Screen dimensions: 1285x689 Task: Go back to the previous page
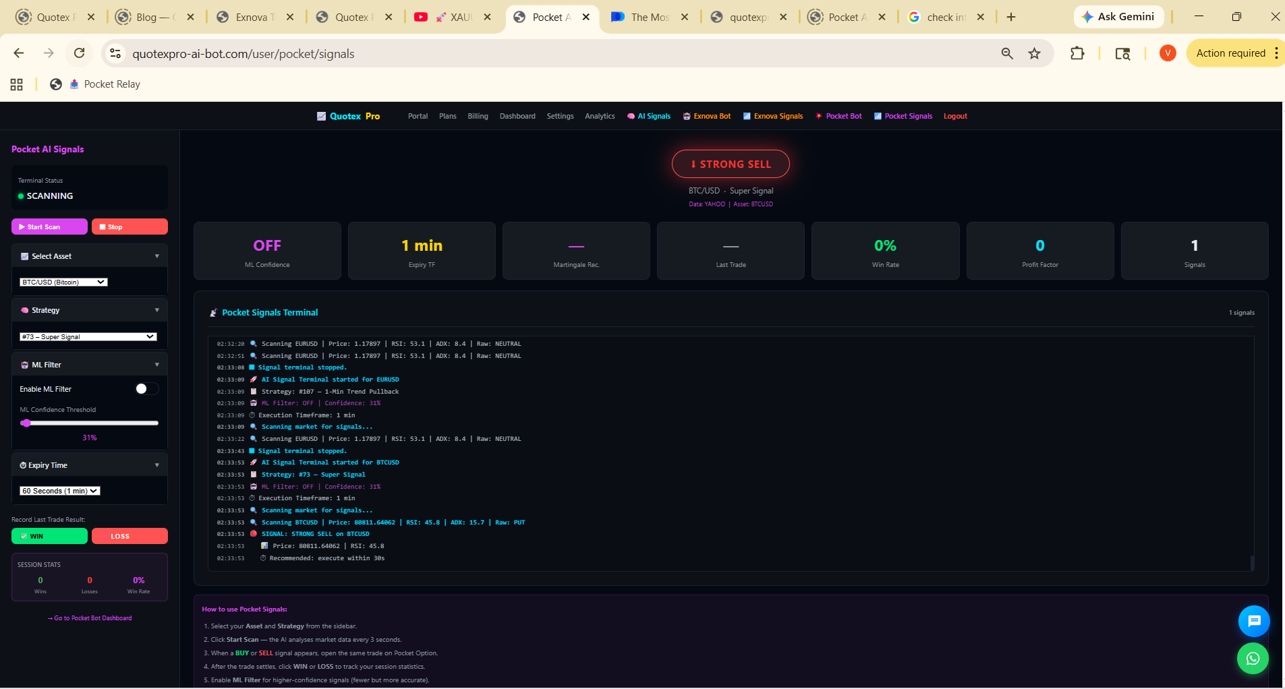pos(19,53)
